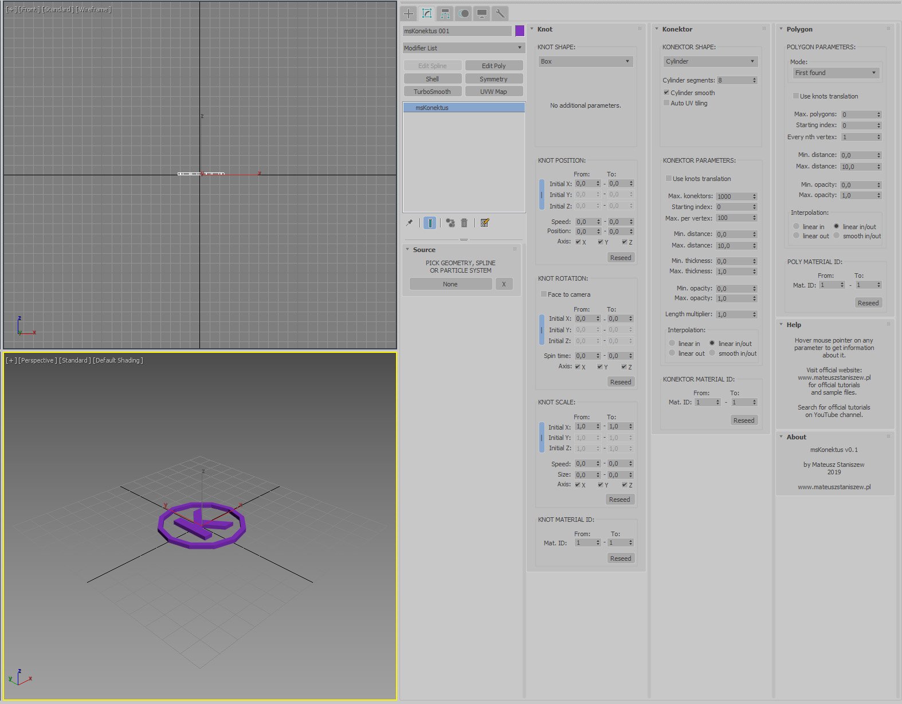Image resolution: width=902 pixels, height=704 pixels.
Task: Collapse the About rollout
Action: 781,437
